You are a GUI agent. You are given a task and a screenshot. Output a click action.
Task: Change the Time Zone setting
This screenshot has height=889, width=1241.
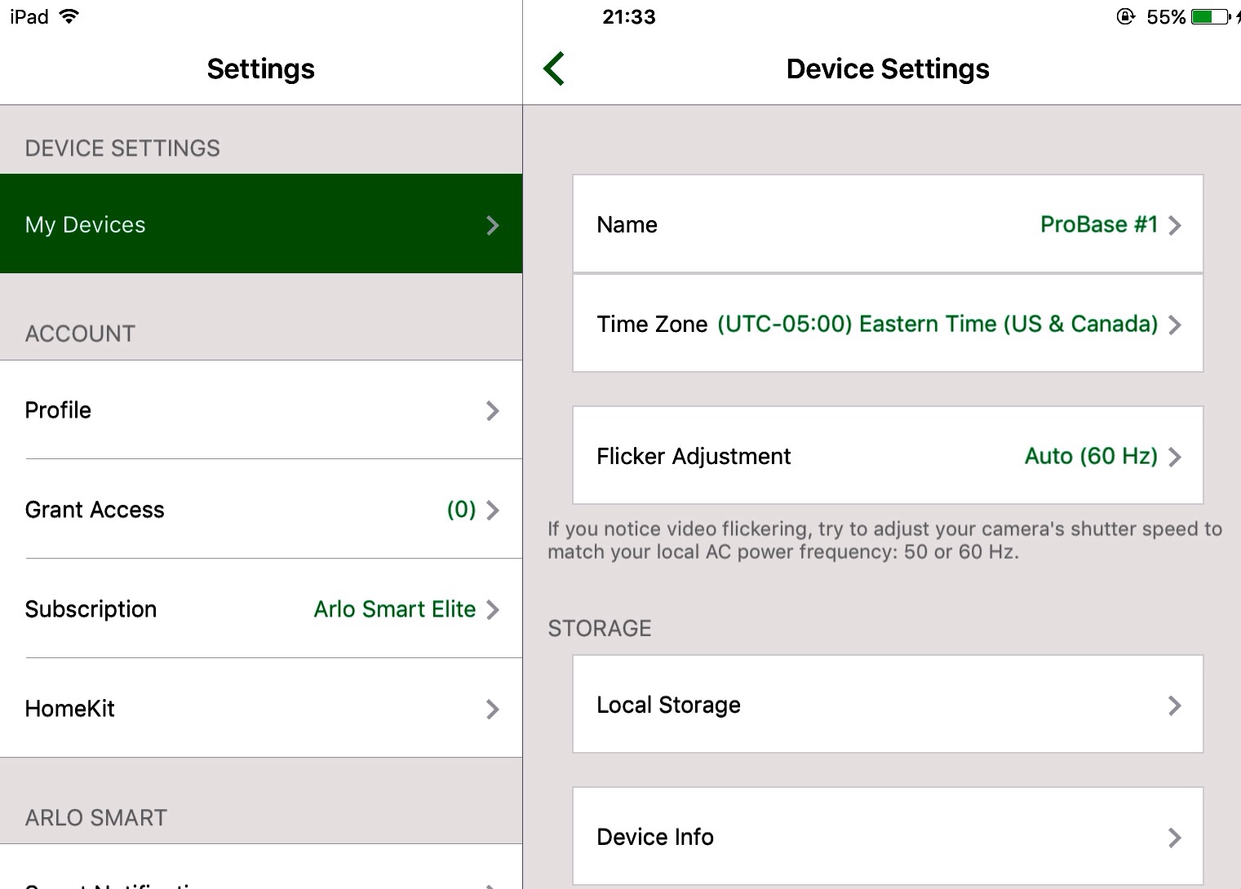tap(888, 323)
